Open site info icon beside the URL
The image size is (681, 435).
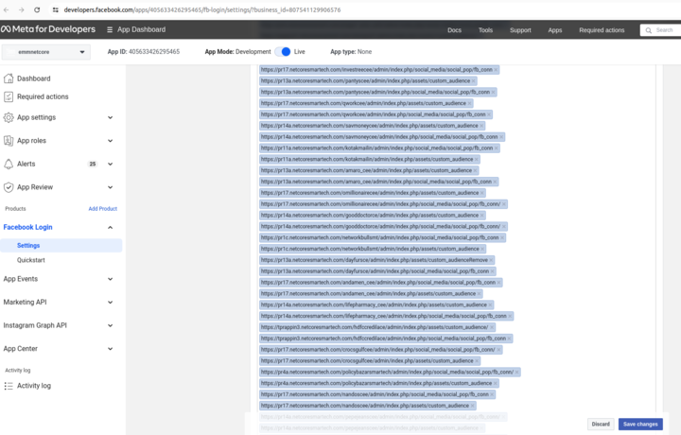(x=55, y=9)
